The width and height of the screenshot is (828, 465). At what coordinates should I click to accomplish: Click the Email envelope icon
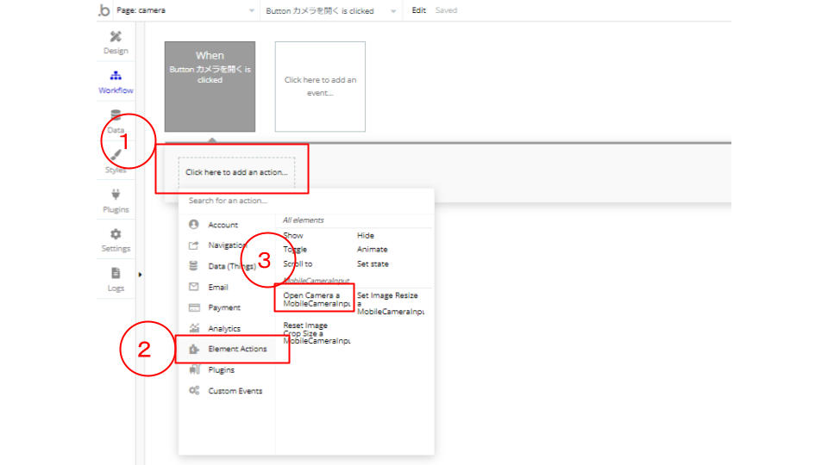tap(194, 287)
